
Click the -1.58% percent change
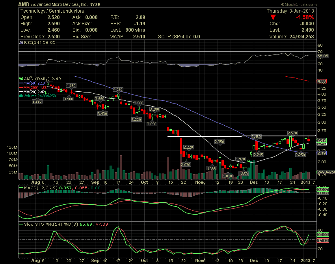[305, 17]
